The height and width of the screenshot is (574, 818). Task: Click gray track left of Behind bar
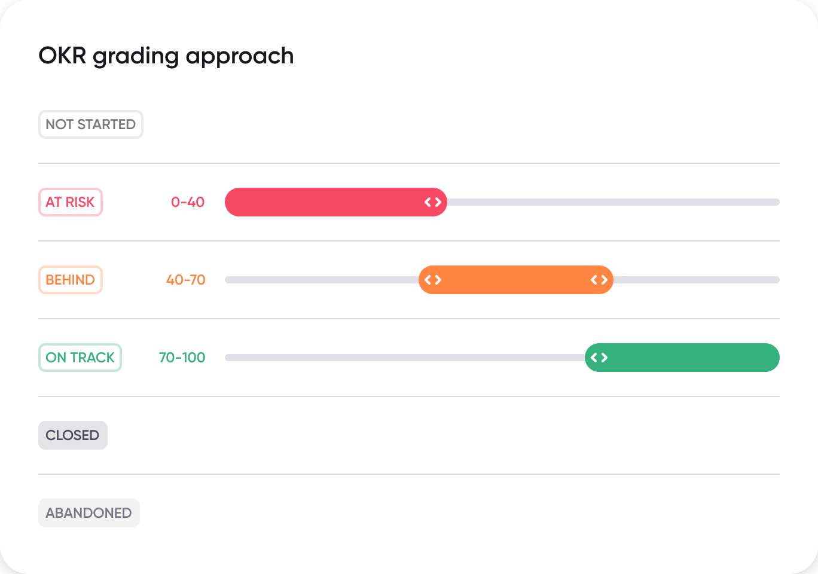coord(322,280)
